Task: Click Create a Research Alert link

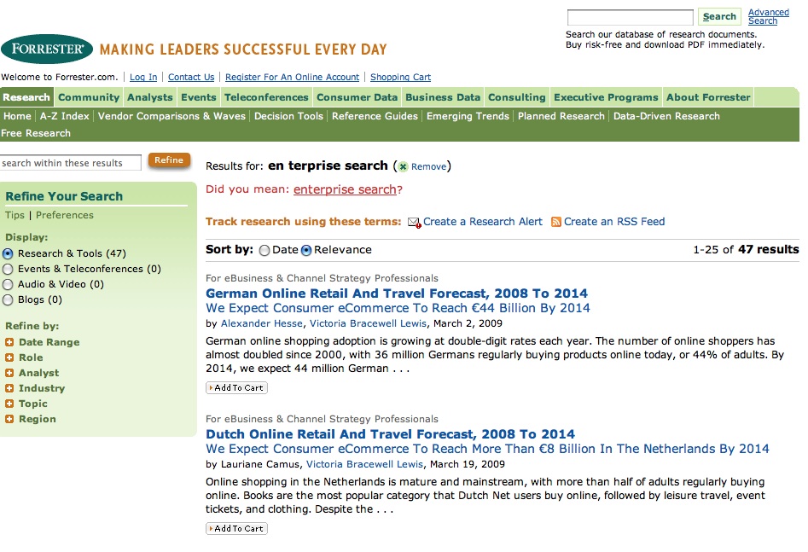Action: coord(482,222)
